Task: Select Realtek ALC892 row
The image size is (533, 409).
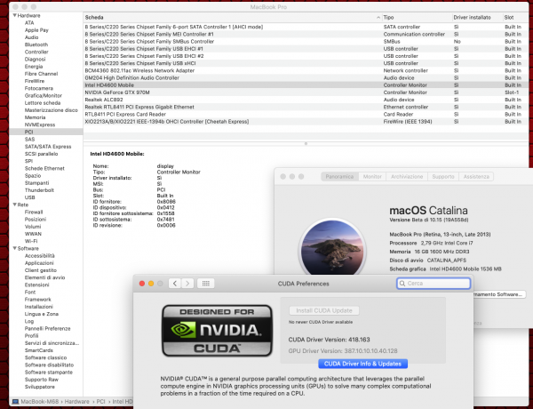Action: tap(306, 100)
